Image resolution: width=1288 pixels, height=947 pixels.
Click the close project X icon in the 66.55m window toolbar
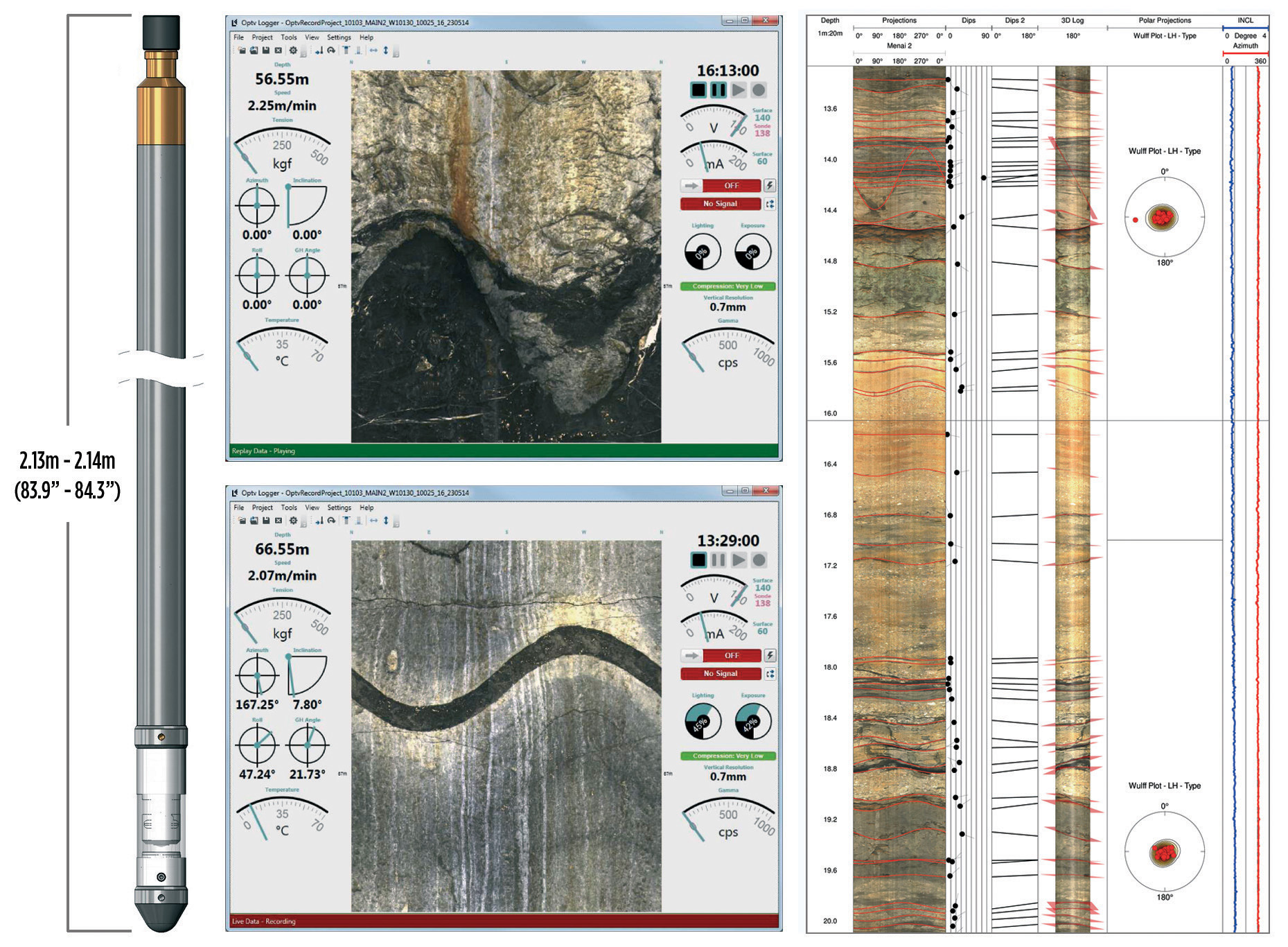(x=279, y=521)
